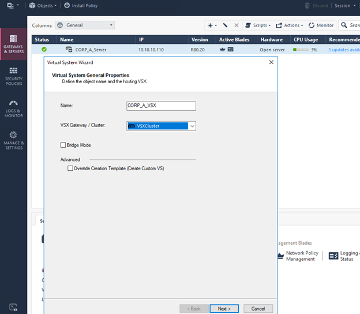Check Override Creation Template option
The width and height of the screenshot is (360, 314).
click(70, 169)
